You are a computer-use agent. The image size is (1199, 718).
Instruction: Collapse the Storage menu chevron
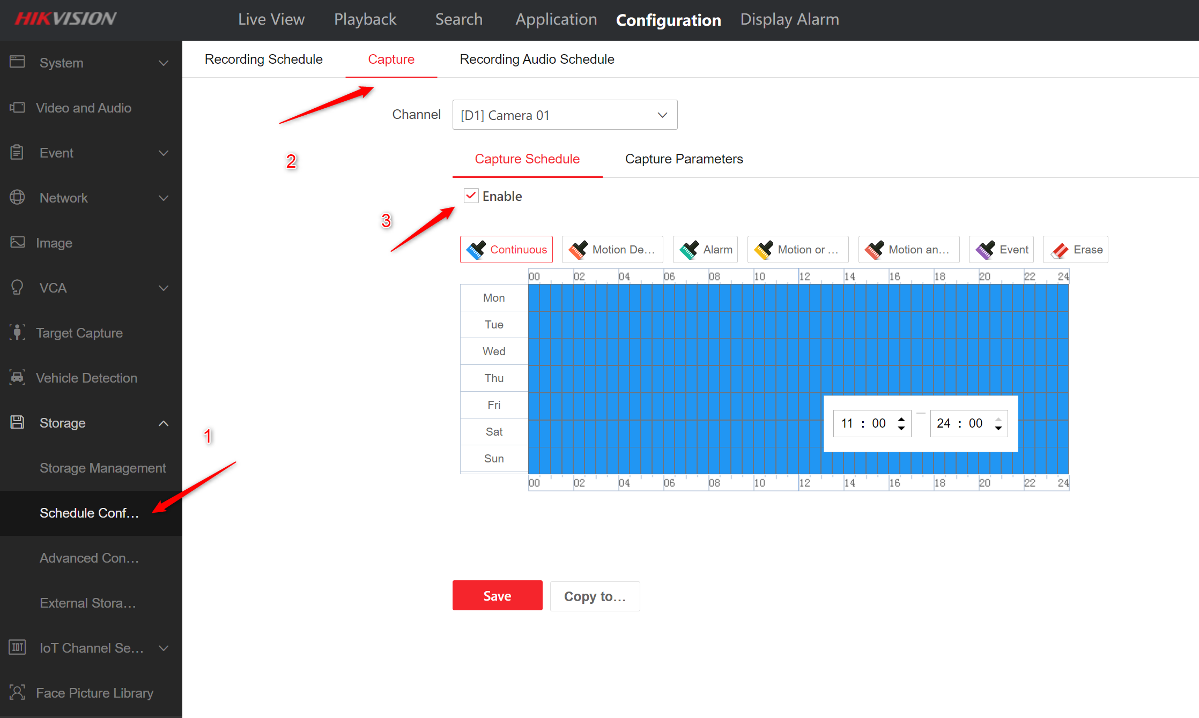(x=164, y=423)
